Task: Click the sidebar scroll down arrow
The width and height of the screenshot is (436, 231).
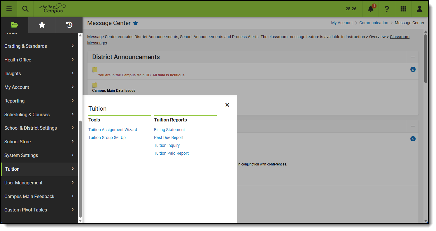Action: 80,221
